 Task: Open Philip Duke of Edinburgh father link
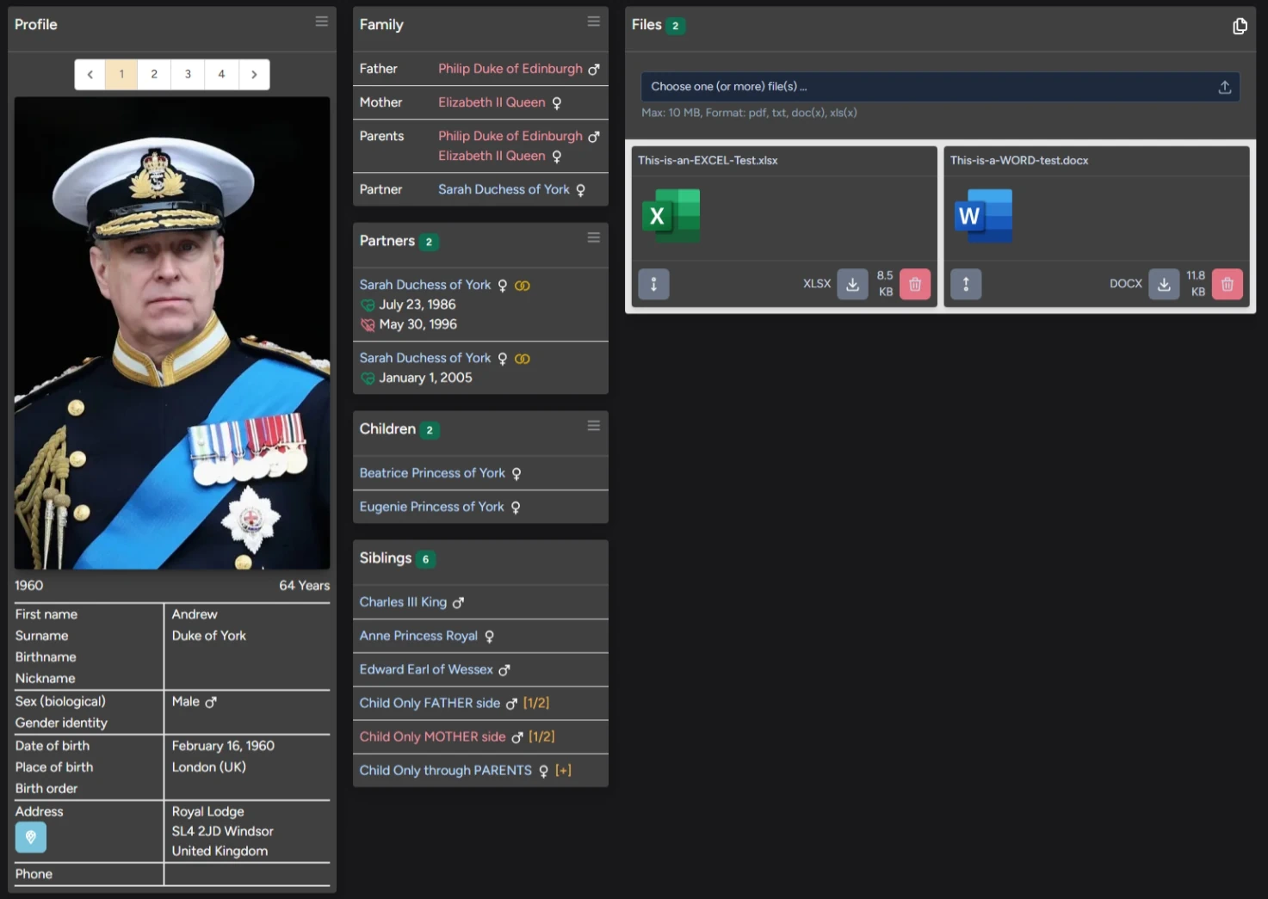pos(510,69)
